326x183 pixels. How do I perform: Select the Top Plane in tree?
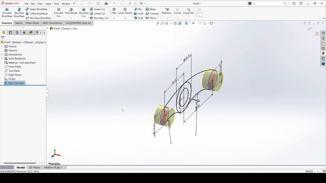tap(12, 71)
